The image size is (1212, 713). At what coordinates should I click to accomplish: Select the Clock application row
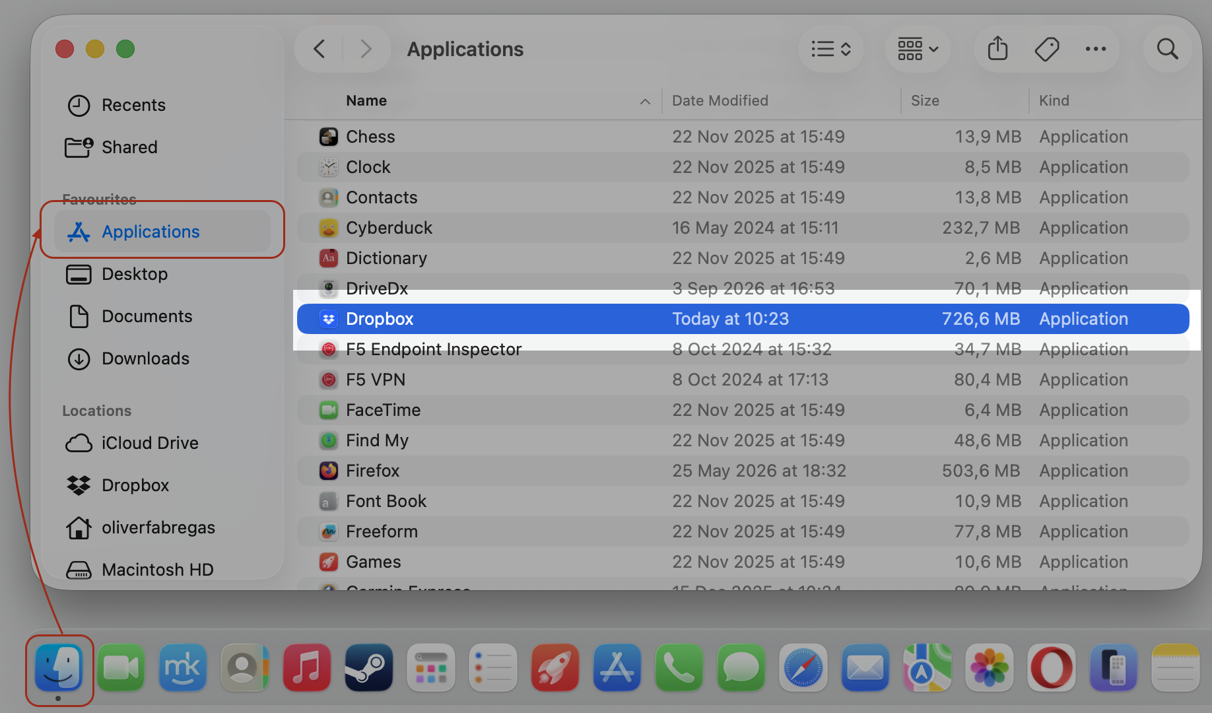(743, 167)
